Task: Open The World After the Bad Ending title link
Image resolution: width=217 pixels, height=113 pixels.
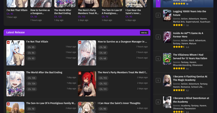Action: 44,72
